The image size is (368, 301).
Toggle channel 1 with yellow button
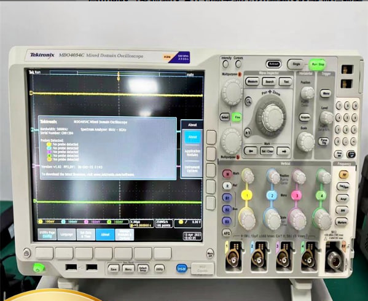click(x=246, y=195)
